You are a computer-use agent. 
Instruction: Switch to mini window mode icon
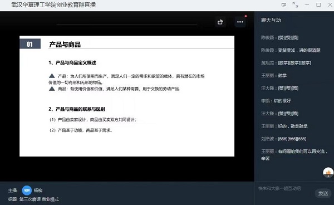tap(284, 4)
